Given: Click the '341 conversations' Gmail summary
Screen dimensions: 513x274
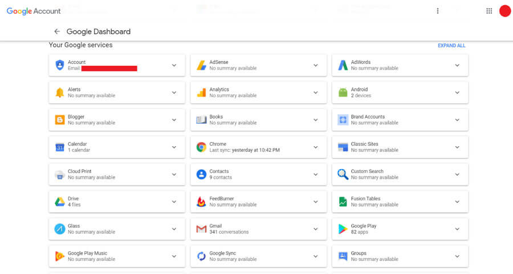Looking at the screenshot, I should coord(229,232).
